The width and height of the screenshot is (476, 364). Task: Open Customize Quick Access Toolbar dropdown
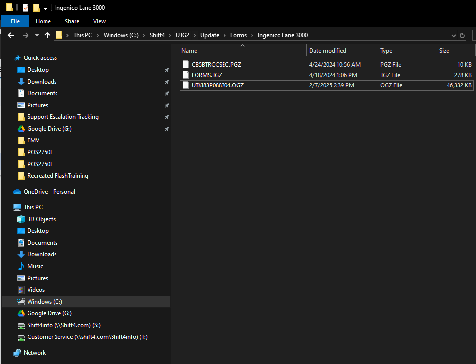(45, 8)
